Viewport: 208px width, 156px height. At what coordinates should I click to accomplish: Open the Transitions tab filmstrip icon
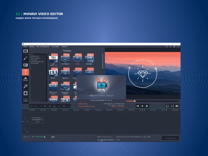25,65
